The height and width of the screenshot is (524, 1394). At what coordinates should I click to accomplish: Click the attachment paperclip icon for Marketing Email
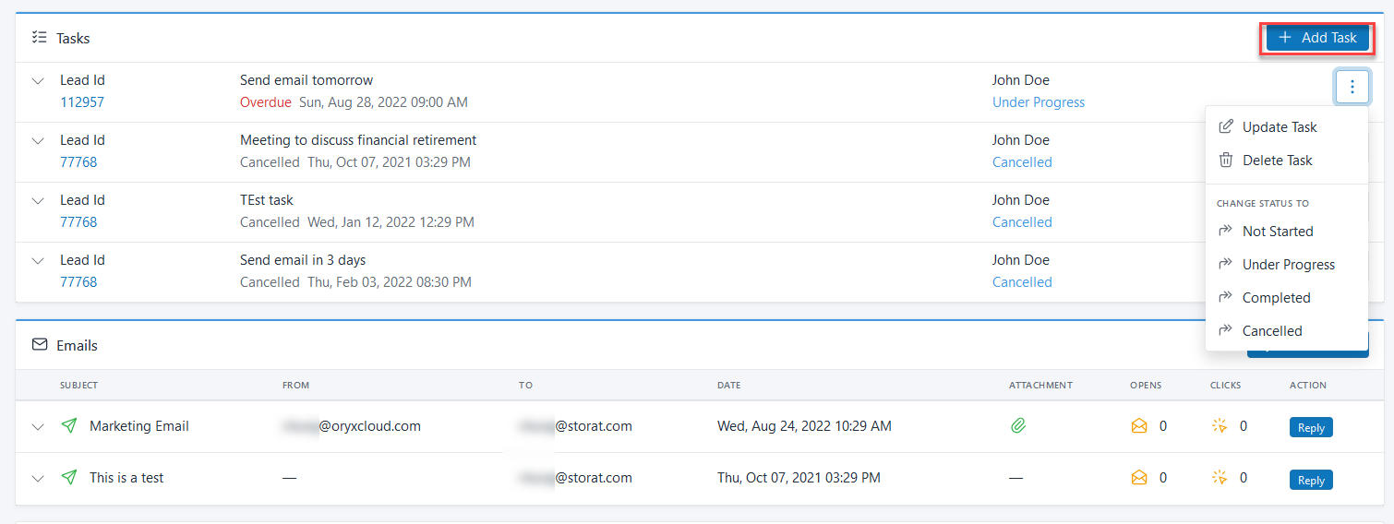tap(1018, 426)
